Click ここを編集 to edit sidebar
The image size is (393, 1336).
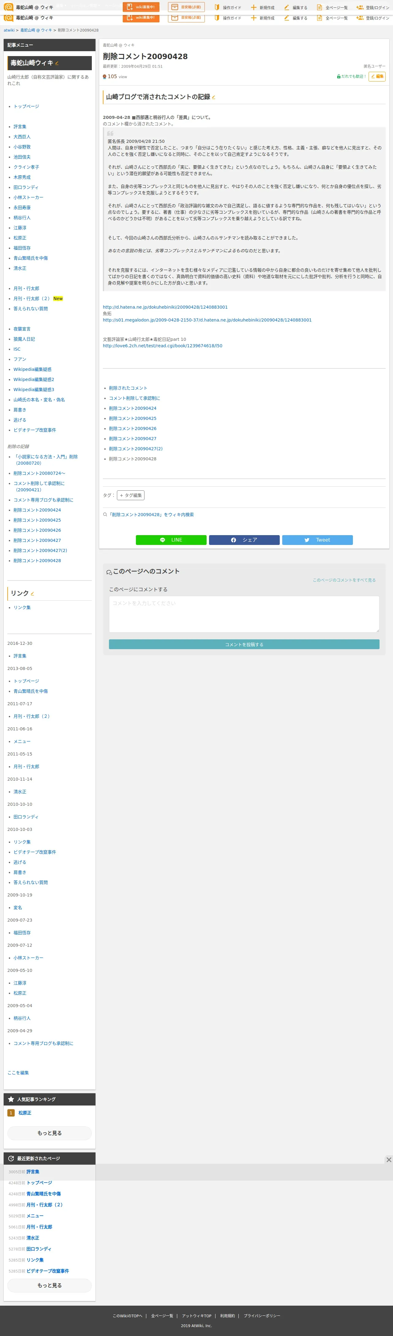[x=18, y=1072]
